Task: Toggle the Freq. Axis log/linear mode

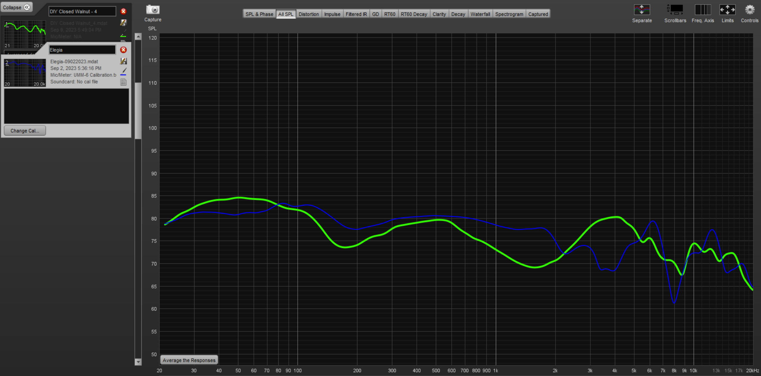Action: (x=703, y=13)
